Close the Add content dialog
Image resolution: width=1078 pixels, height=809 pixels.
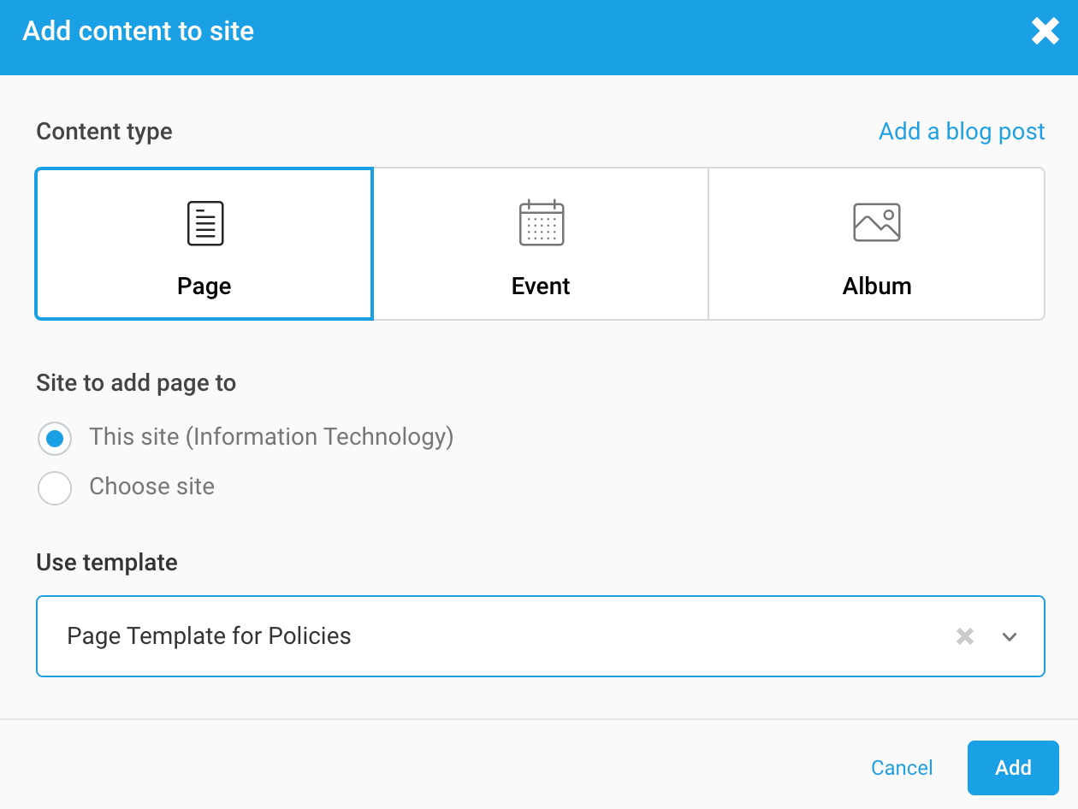1045,31
